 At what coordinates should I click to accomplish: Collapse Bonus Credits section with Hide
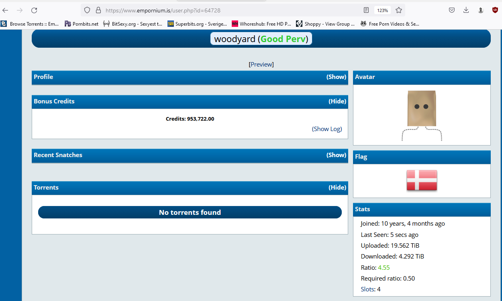(x=337, y=101)
